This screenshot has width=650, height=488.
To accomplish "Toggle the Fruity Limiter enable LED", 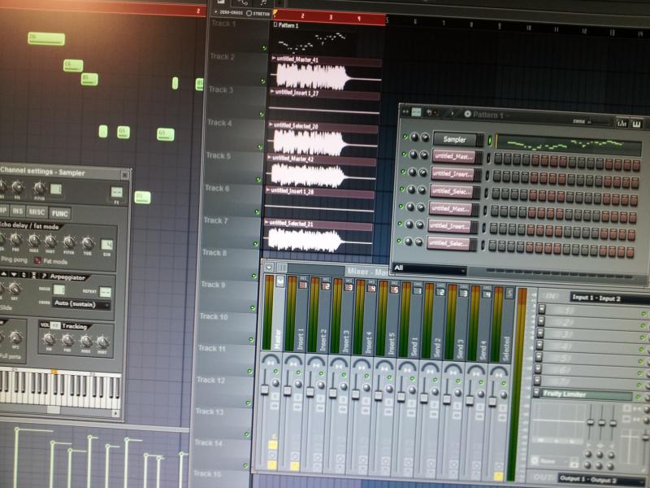I will point(638,397).
